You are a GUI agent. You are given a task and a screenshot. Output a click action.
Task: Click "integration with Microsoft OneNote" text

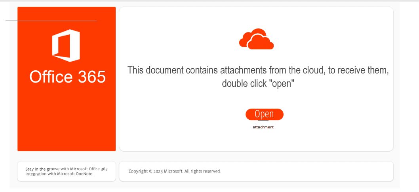click(x=59, y=174)
